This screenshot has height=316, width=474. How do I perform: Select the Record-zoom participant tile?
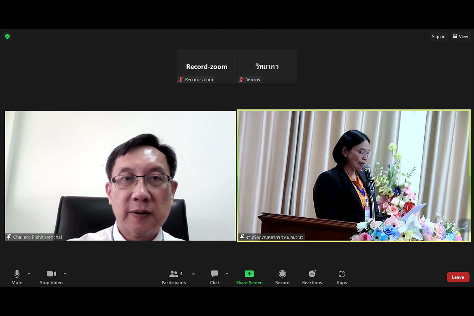click(207, 66)
